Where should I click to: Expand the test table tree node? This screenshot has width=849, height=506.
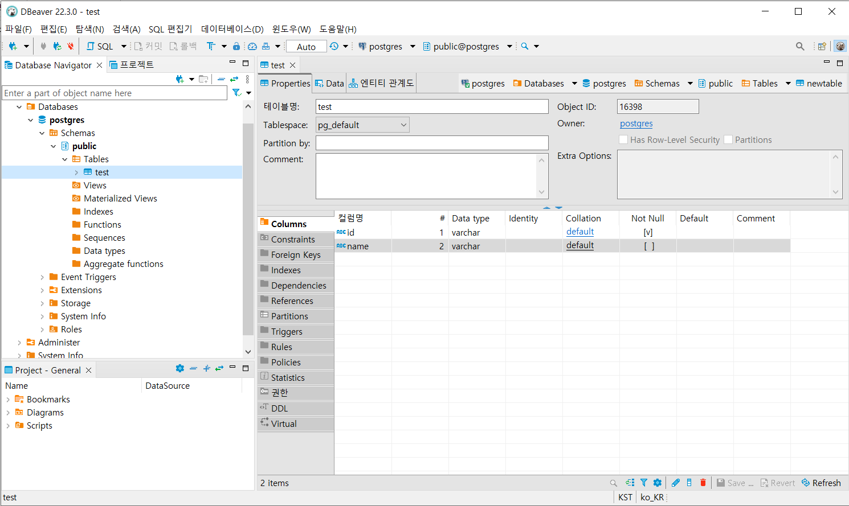click(76, 172)
